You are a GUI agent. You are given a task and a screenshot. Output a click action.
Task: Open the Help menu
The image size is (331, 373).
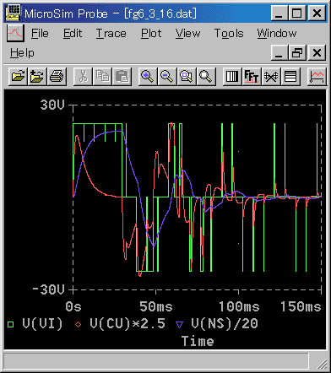click(22, 53)
